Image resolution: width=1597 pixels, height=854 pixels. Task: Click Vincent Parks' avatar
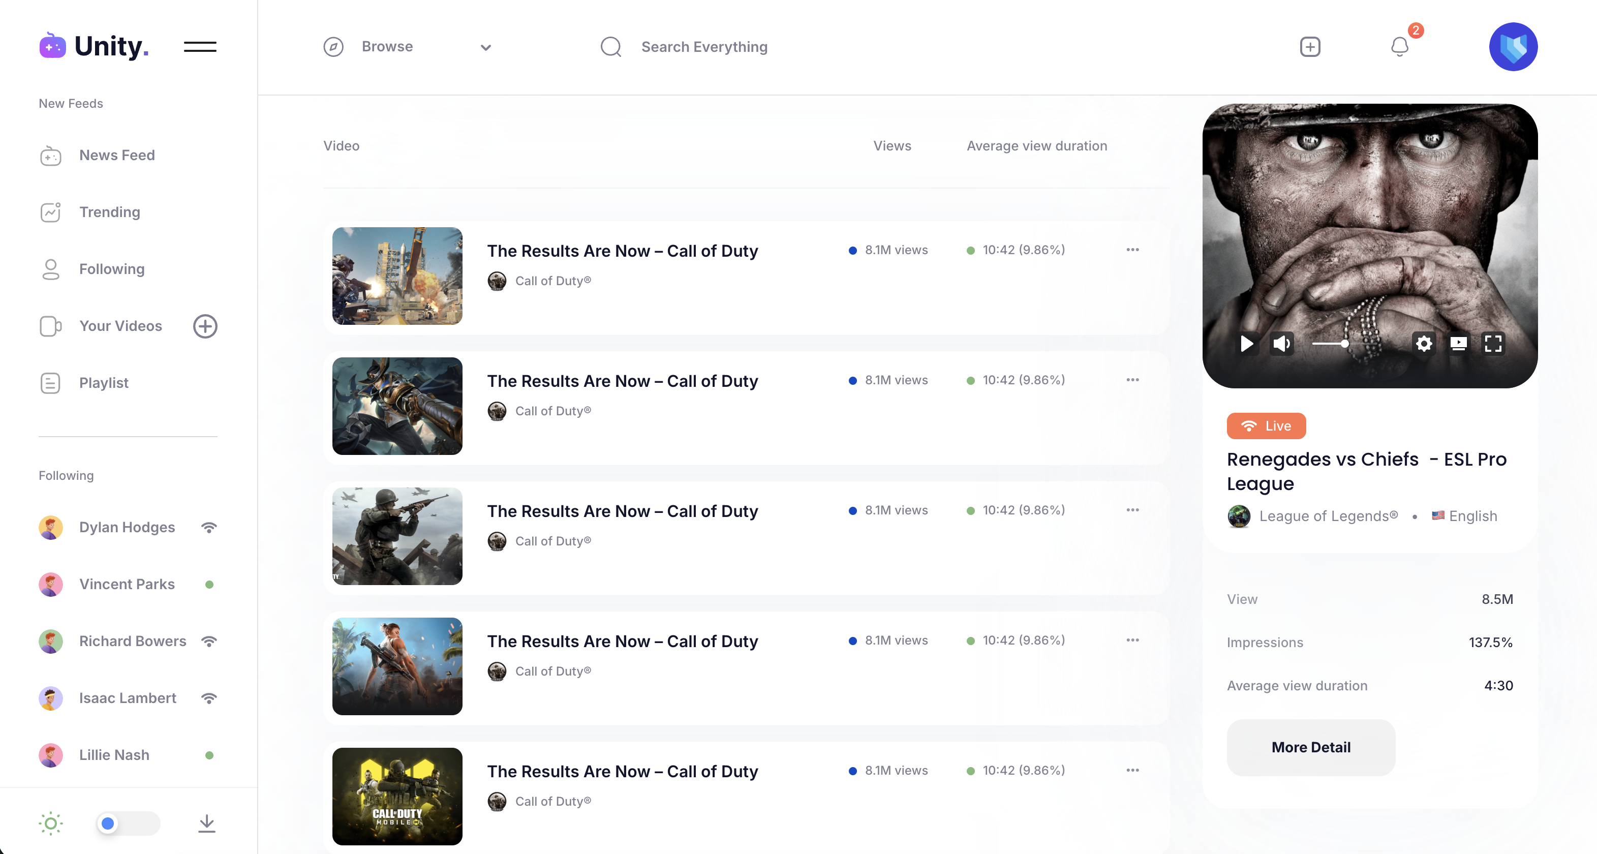click(x=51, y=585)
